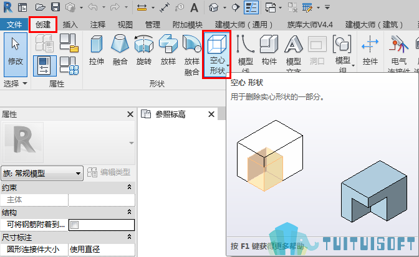Click Switch Windows icon

271,7
